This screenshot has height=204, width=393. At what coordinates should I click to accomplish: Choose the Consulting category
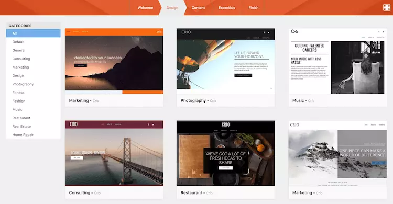(34, 59)
